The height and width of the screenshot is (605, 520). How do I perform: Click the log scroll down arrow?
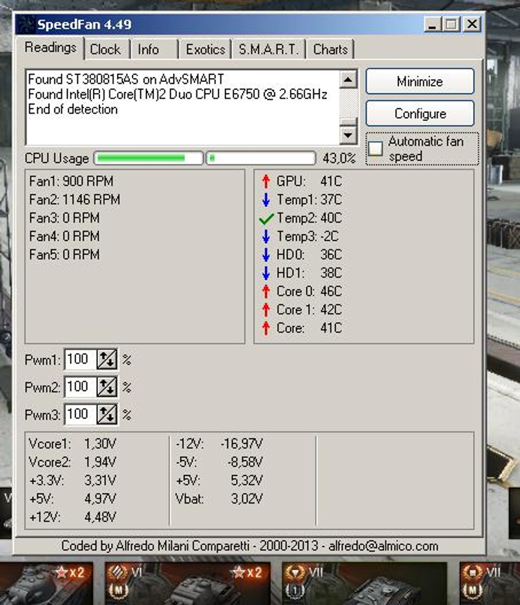349,135
